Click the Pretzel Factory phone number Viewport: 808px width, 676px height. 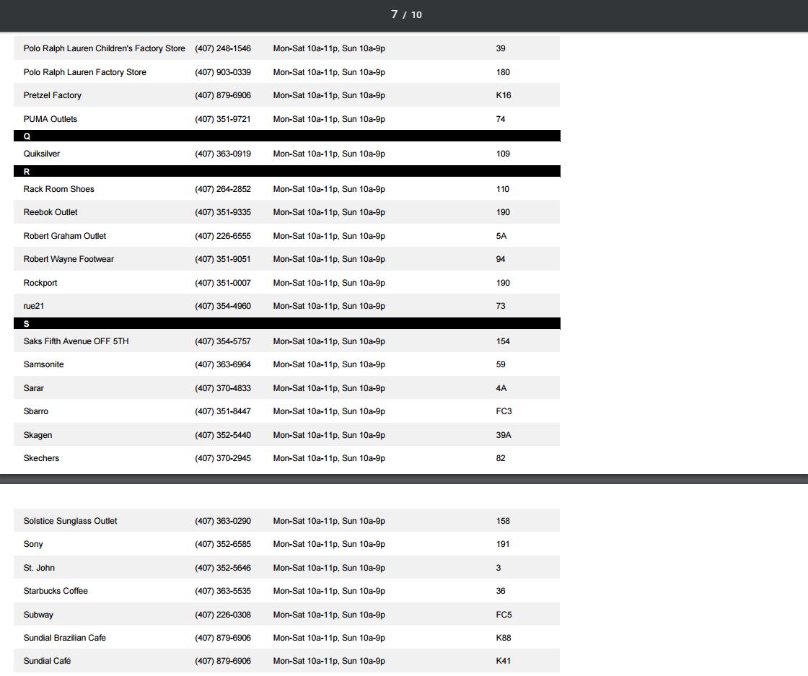(x=223, y=95)
